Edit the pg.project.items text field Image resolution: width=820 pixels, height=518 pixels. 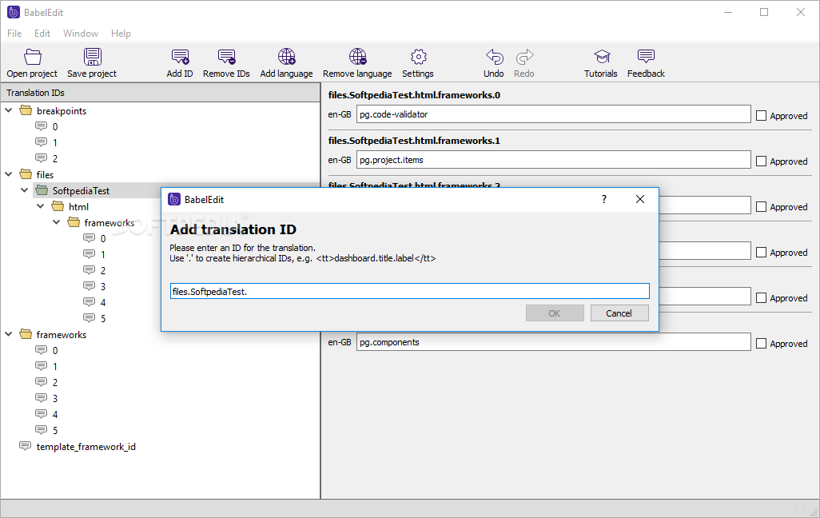[553, 160]
